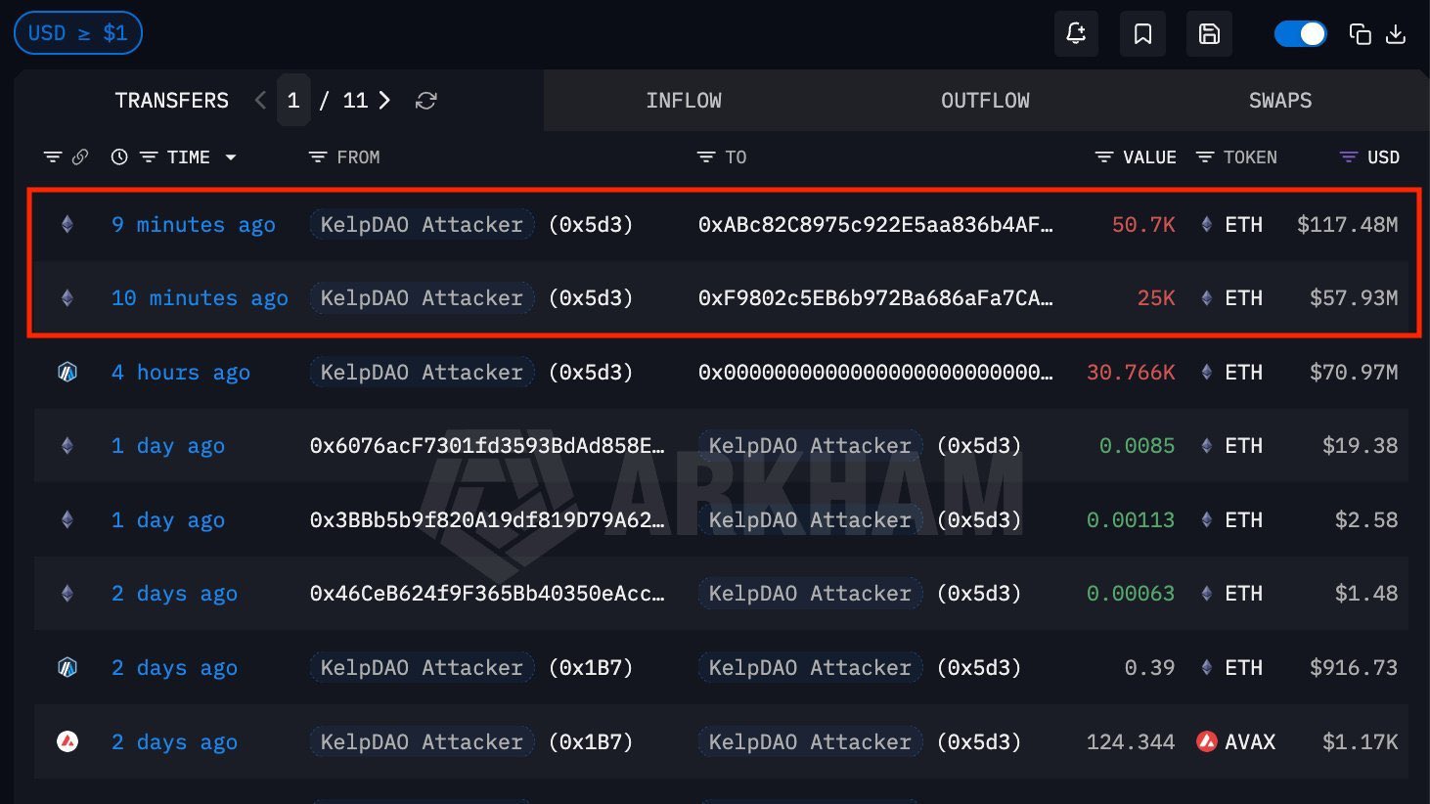Open KelpDAO Attacker sender label on the 0.39 ETH row
This screenshot has width=1430, height=804.
[x=422, y=668]
